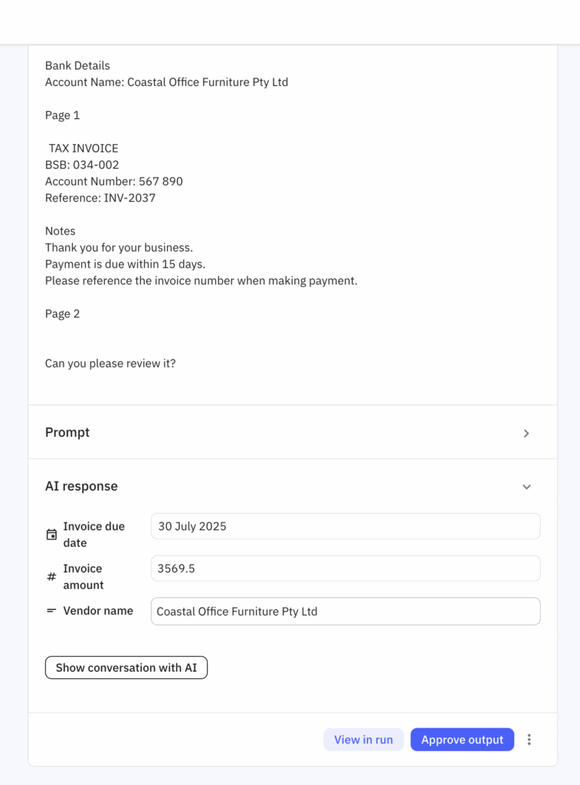Click the Prompt section heading text

click(x=67, y=432)
